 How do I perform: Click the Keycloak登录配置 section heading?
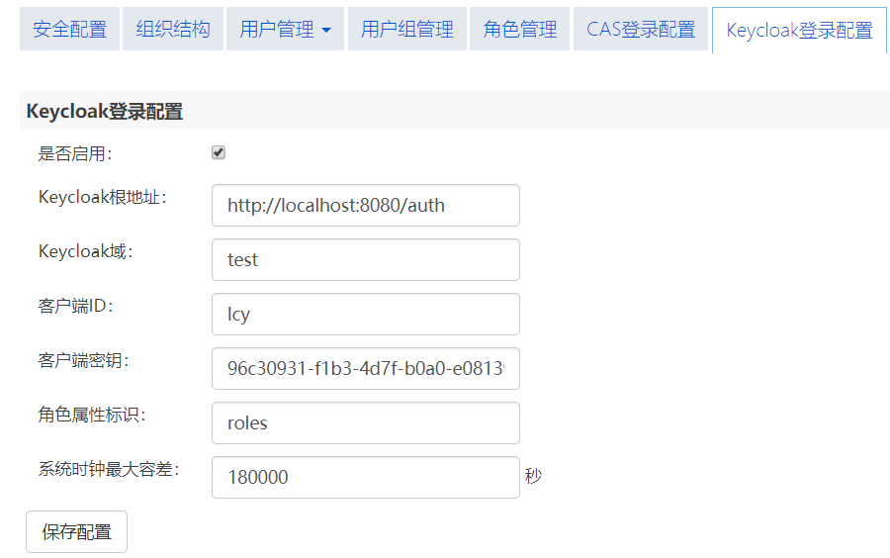[104, 112]
